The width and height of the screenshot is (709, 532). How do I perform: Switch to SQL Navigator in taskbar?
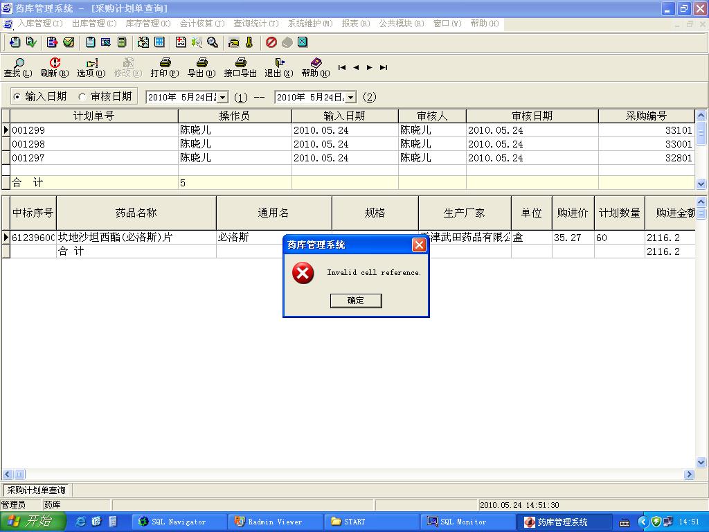coord(178,522)
